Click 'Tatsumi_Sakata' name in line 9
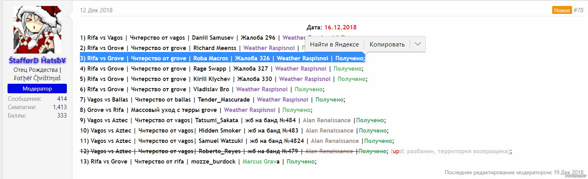The image size is (588, 179). 217,120
